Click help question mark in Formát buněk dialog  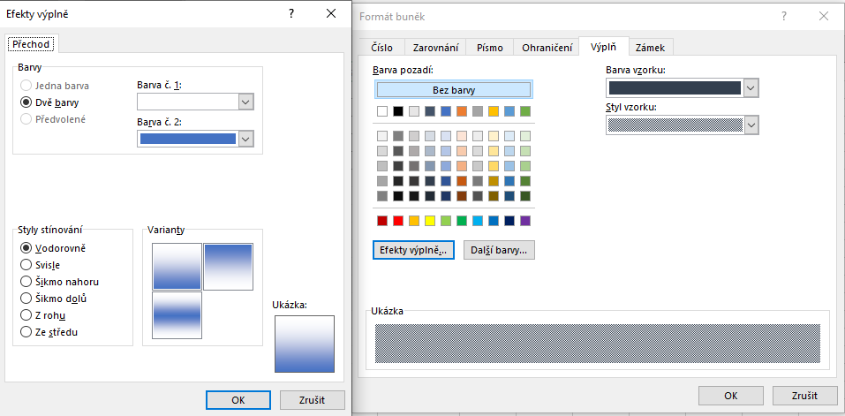click(x=782, y=17)
